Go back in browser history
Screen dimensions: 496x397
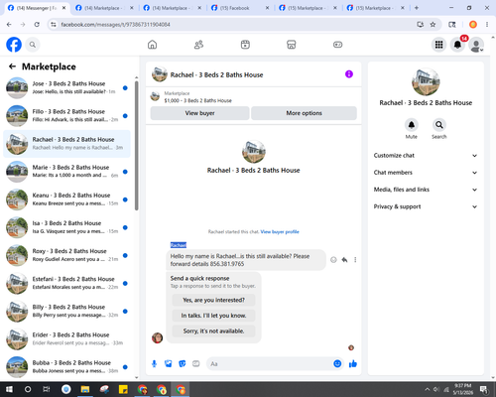[9, 24]
